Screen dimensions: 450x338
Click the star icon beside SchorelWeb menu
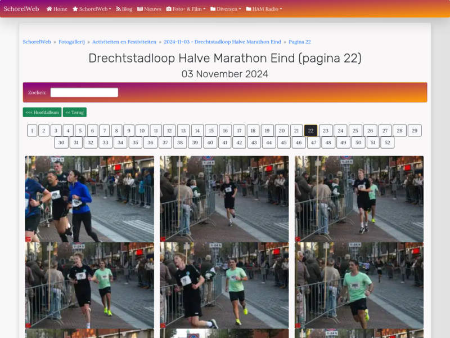(75, 9)
